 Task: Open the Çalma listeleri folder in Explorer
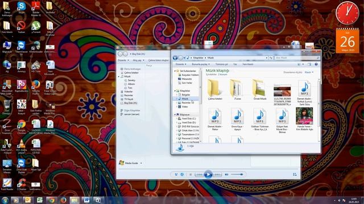[x=215, y=90]
